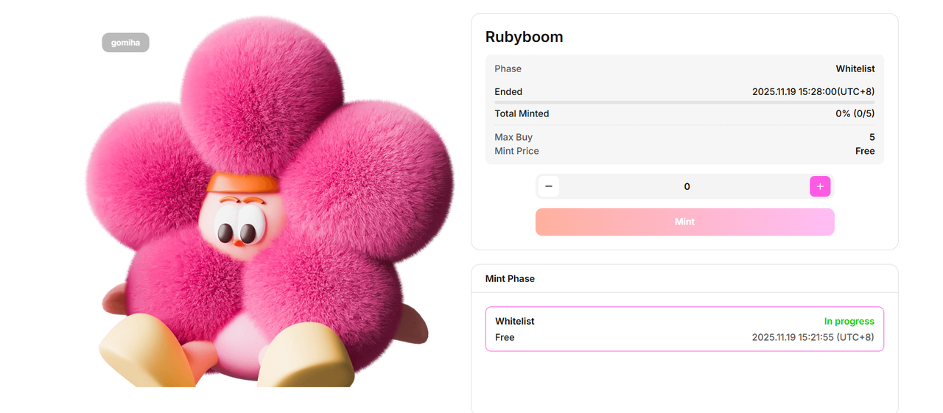
Task: Click the Mint Price label
Action: click(x=516, y=151)
